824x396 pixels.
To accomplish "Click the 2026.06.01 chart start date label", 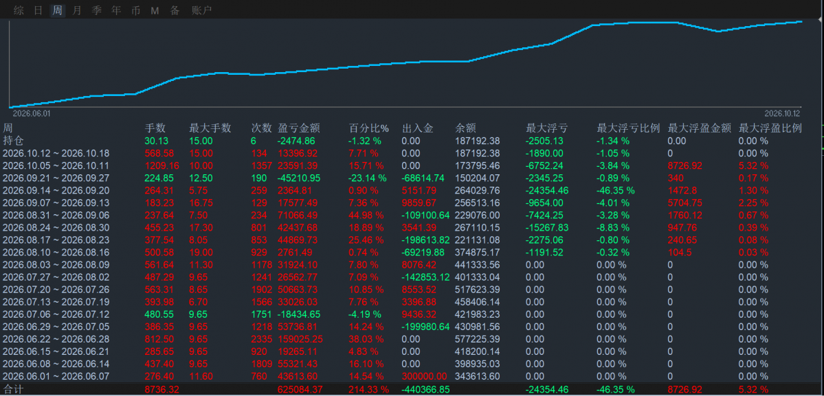I will click(x=32, y=113).
